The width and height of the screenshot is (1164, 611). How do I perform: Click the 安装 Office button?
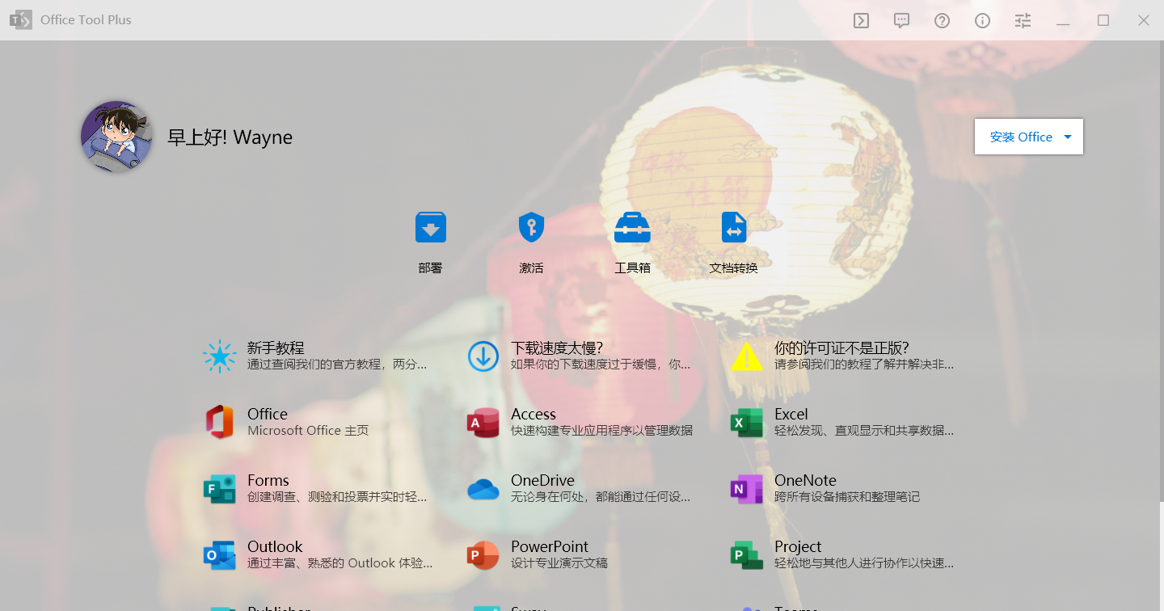tap(1028, 137)
